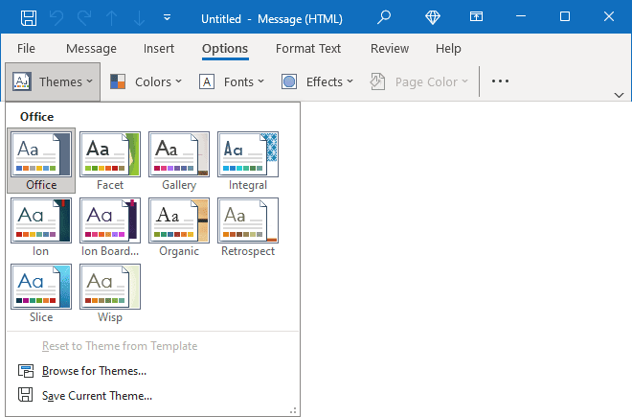Minimize the message window
Viewport: 632px width, 417px height.
point(521,16)
